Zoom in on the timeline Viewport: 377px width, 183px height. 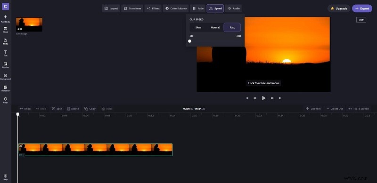point(313,109)
